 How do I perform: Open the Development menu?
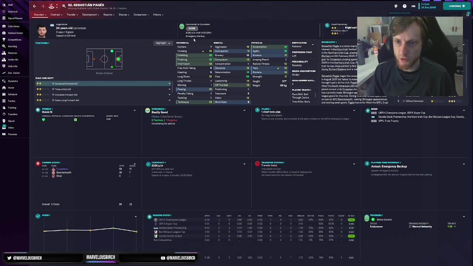91,15
